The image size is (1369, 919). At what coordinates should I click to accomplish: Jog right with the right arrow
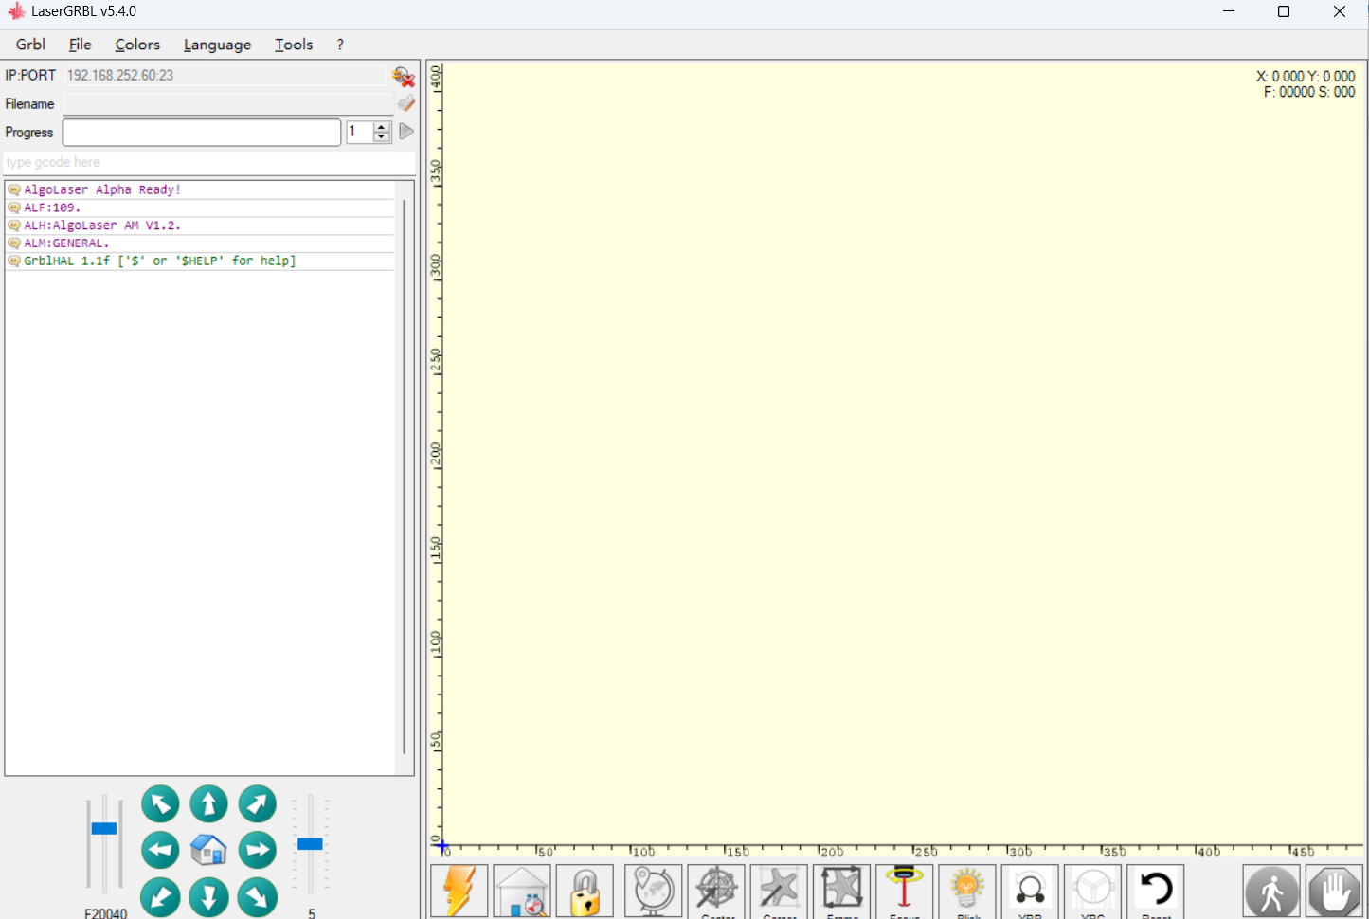258,850
